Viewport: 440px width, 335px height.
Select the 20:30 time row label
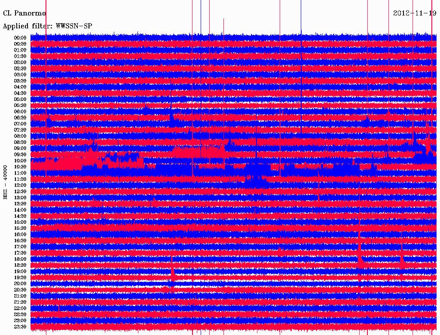point(20,289)
